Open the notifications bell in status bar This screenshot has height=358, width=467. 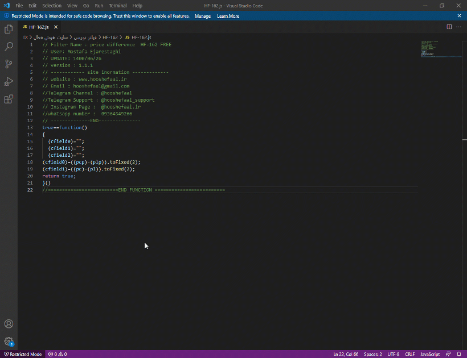pos(458,354)
